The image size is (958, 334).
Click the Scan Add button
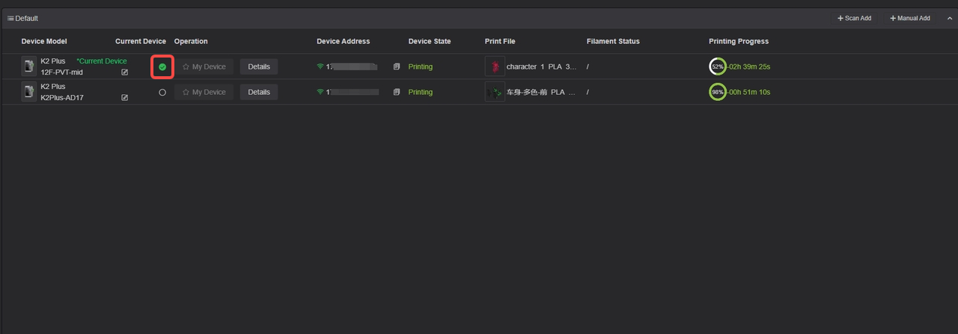point(854,18)
